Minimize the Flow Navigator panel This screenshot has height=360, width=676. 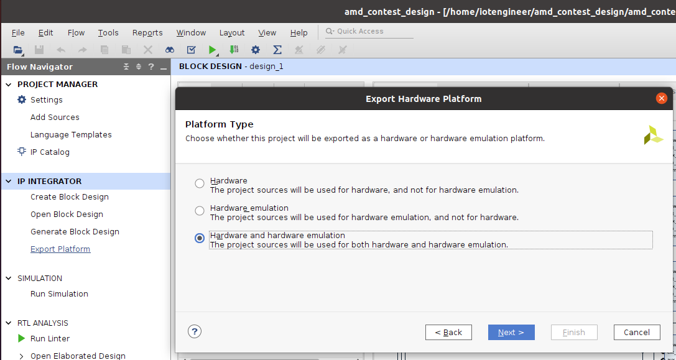tap(164, 67)
